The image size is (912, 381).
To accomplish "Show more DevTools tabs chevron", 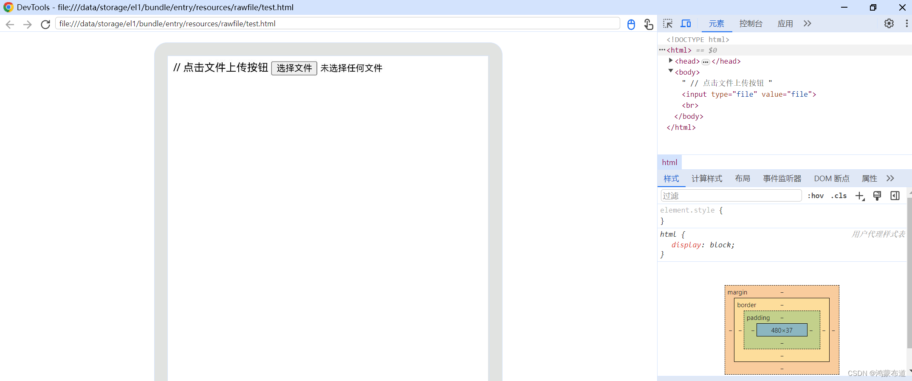I will (x=808, y=24).
